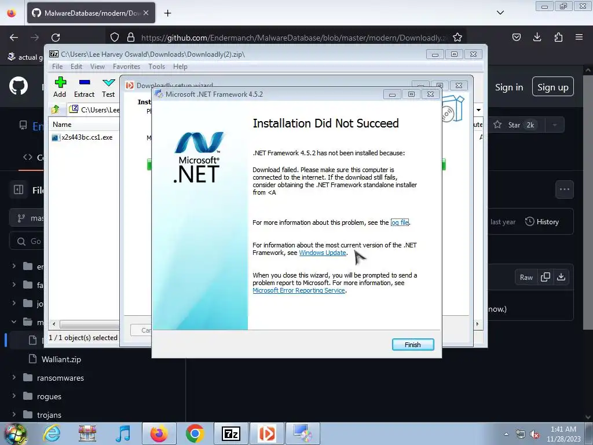593x445 pixels.
Task: Click Finish in the .NET Framework dialog
Action: pos(412,344)
